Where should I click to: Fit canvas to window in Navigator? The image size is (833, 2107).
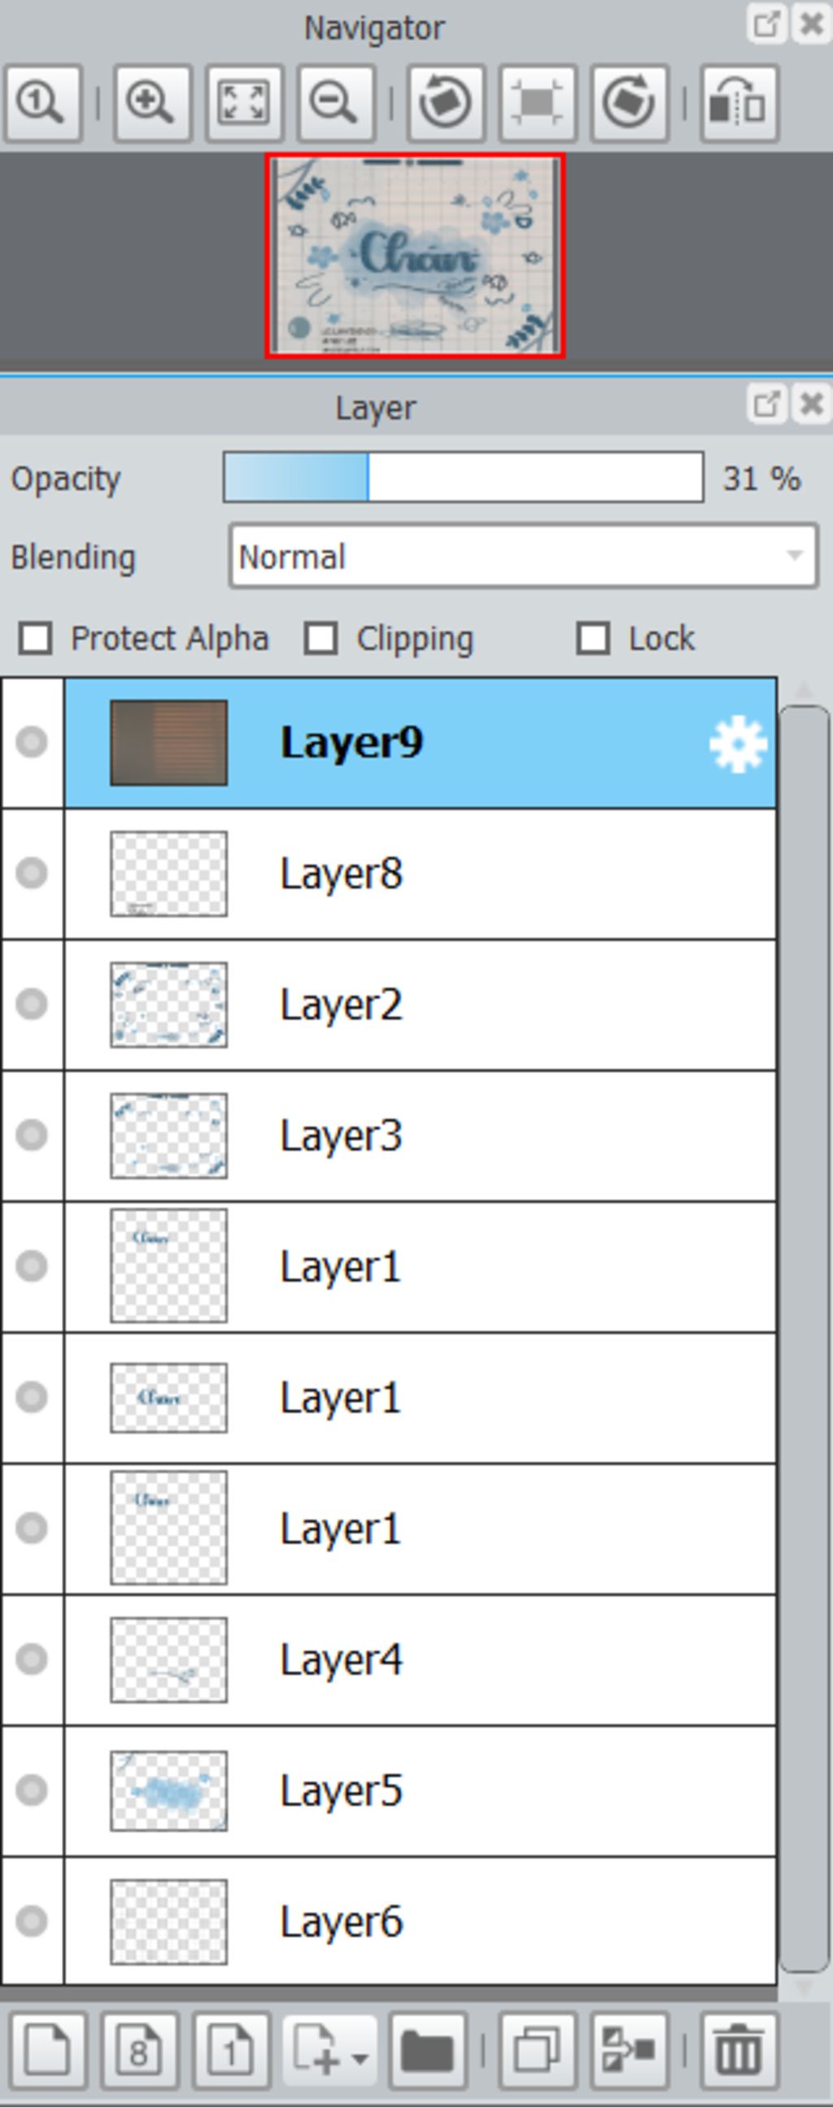(244, 104)
